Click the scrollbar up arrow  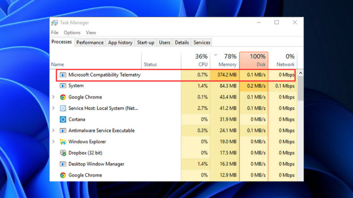pyautogui.click(x=300, y=73)
